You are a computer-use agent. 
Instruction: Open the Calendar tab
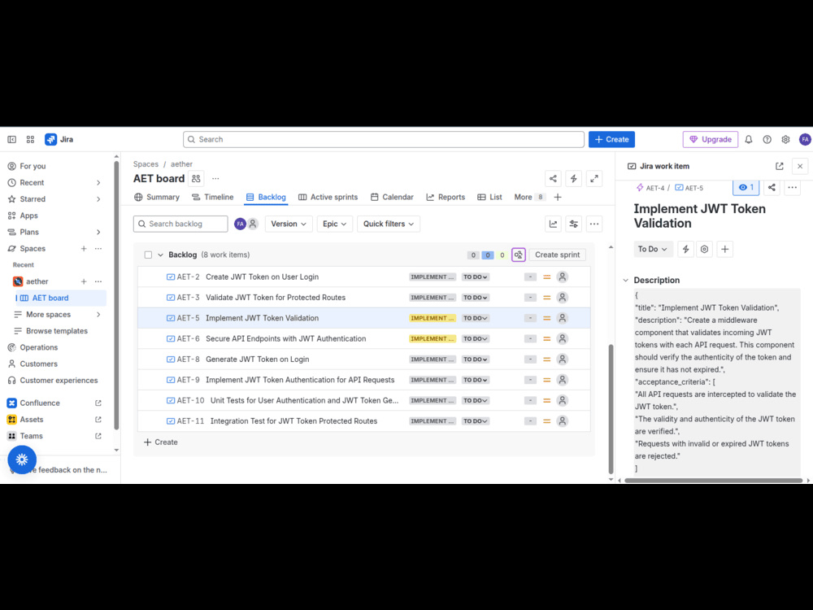(x=392, y=197)
